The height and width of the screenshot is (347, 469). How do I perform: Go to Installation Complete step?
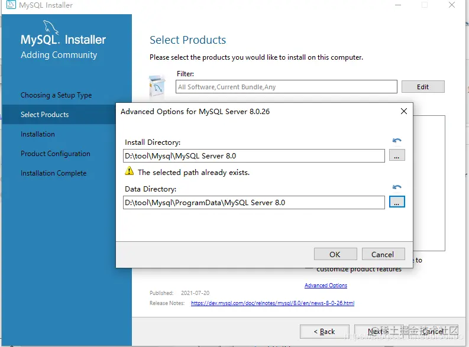(54, 173)
